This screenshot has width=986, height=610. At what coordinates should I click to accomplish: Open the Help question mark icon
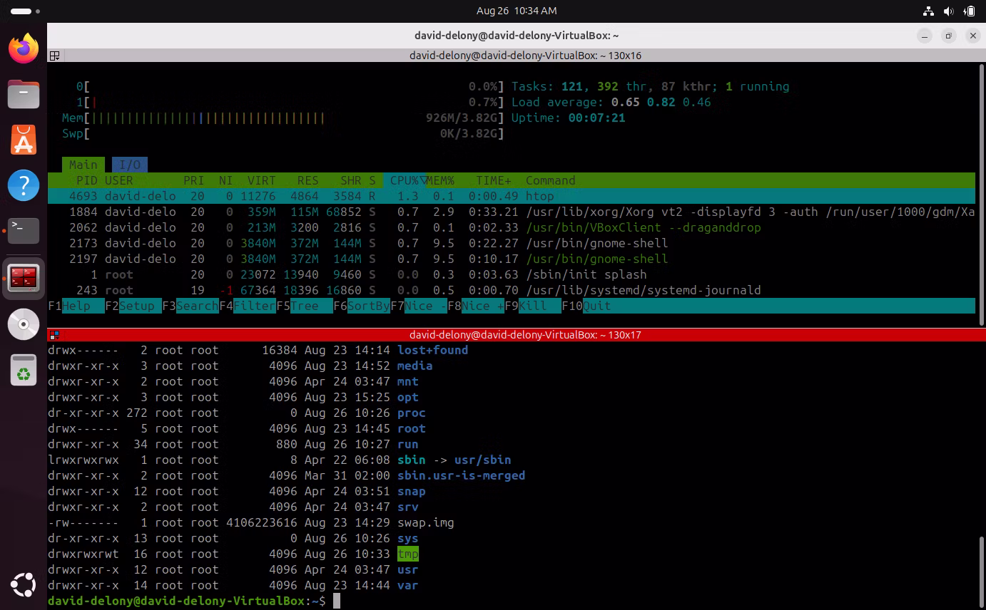pos(24,185)
